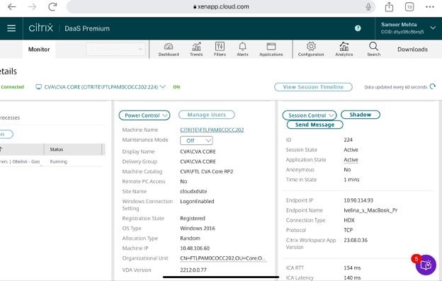Image resolution: width=442 pixels, height=281 pixels.
Task: Select the session ID 224 value
Action: tap(348, 139)
